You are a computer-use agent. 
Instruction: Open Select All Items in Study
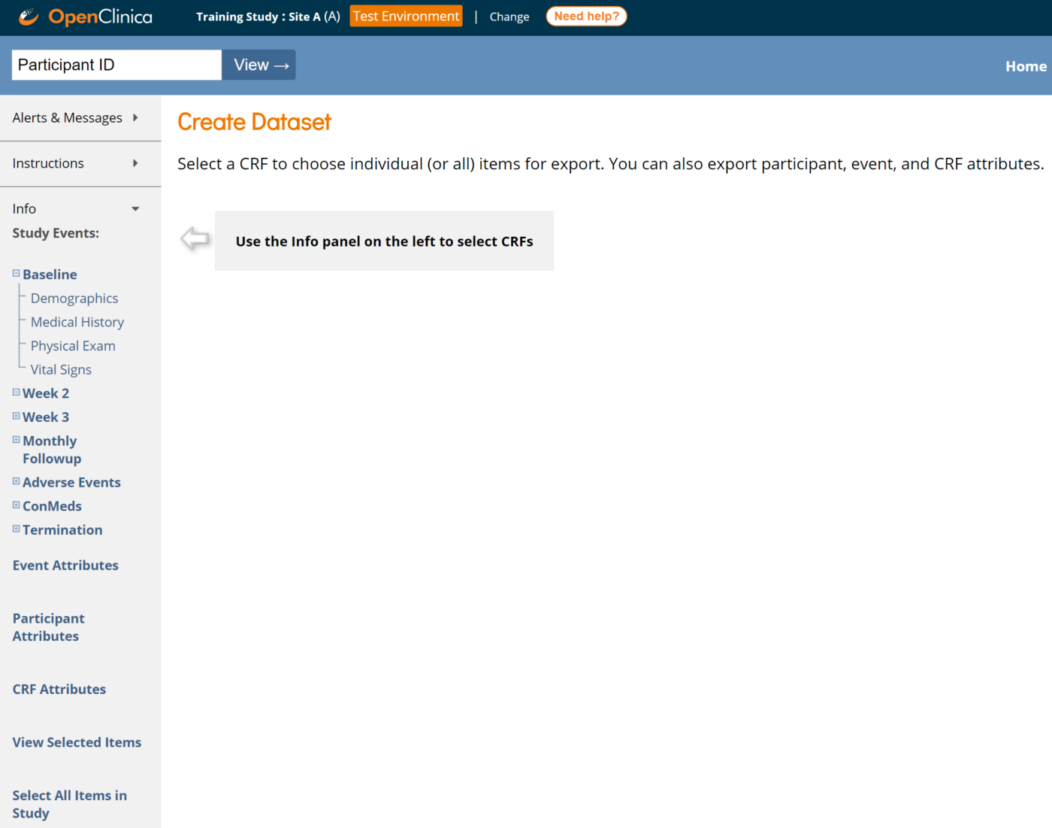pos(69,804)
